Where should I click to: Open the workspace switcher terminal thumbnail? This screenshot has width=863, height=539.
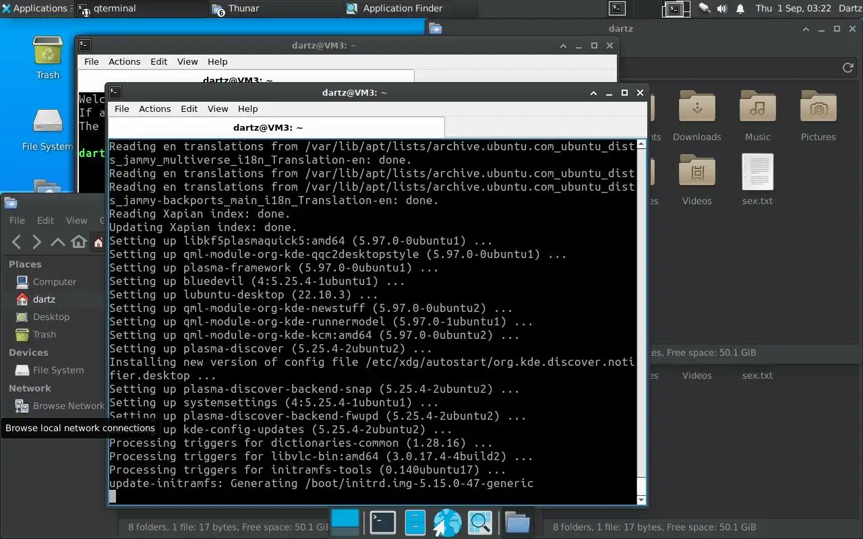pos(674,8)
